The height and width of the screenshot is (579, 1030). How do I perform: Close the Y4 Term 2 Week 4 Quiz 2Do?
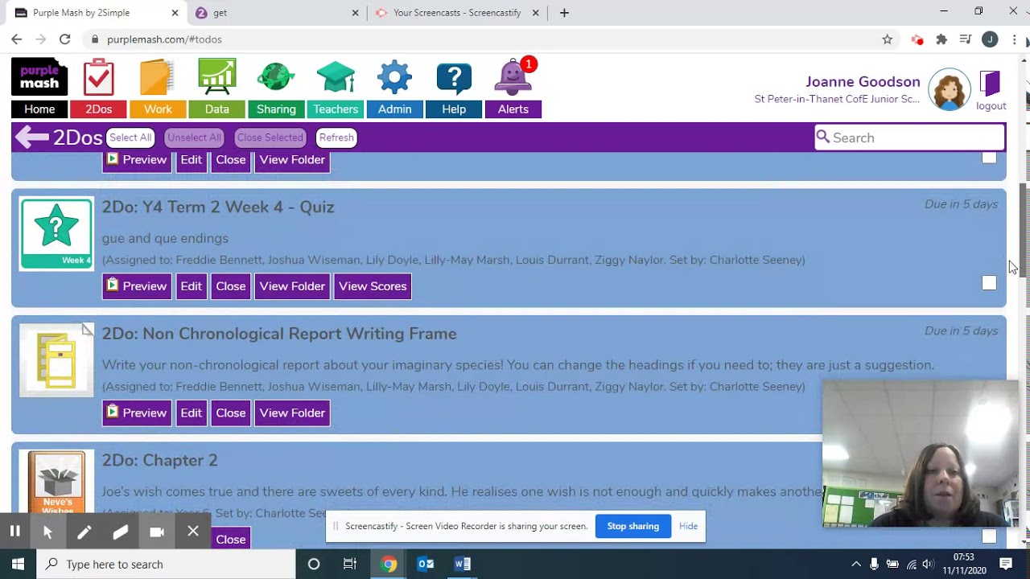(x=231, y=286)
